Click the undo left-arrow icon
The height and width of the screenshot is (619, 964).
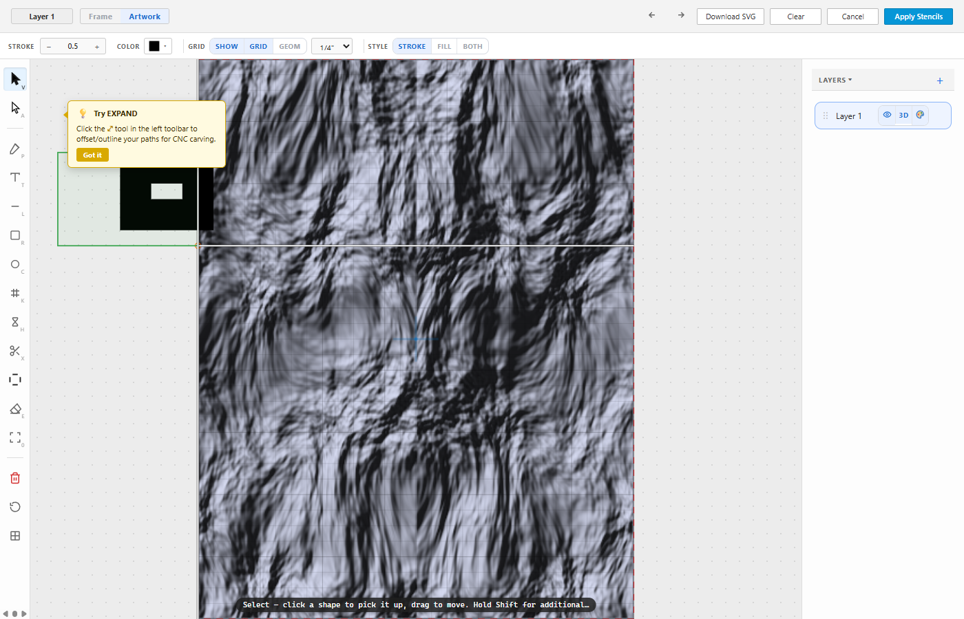coord(651,15)
